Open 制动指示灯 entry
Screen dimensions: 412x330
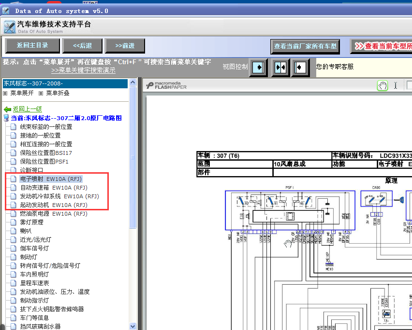[x=34, y=301]
